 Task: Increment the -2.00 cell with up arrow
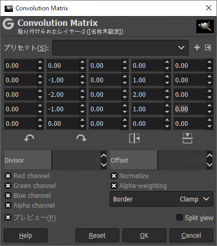(82, 91)
